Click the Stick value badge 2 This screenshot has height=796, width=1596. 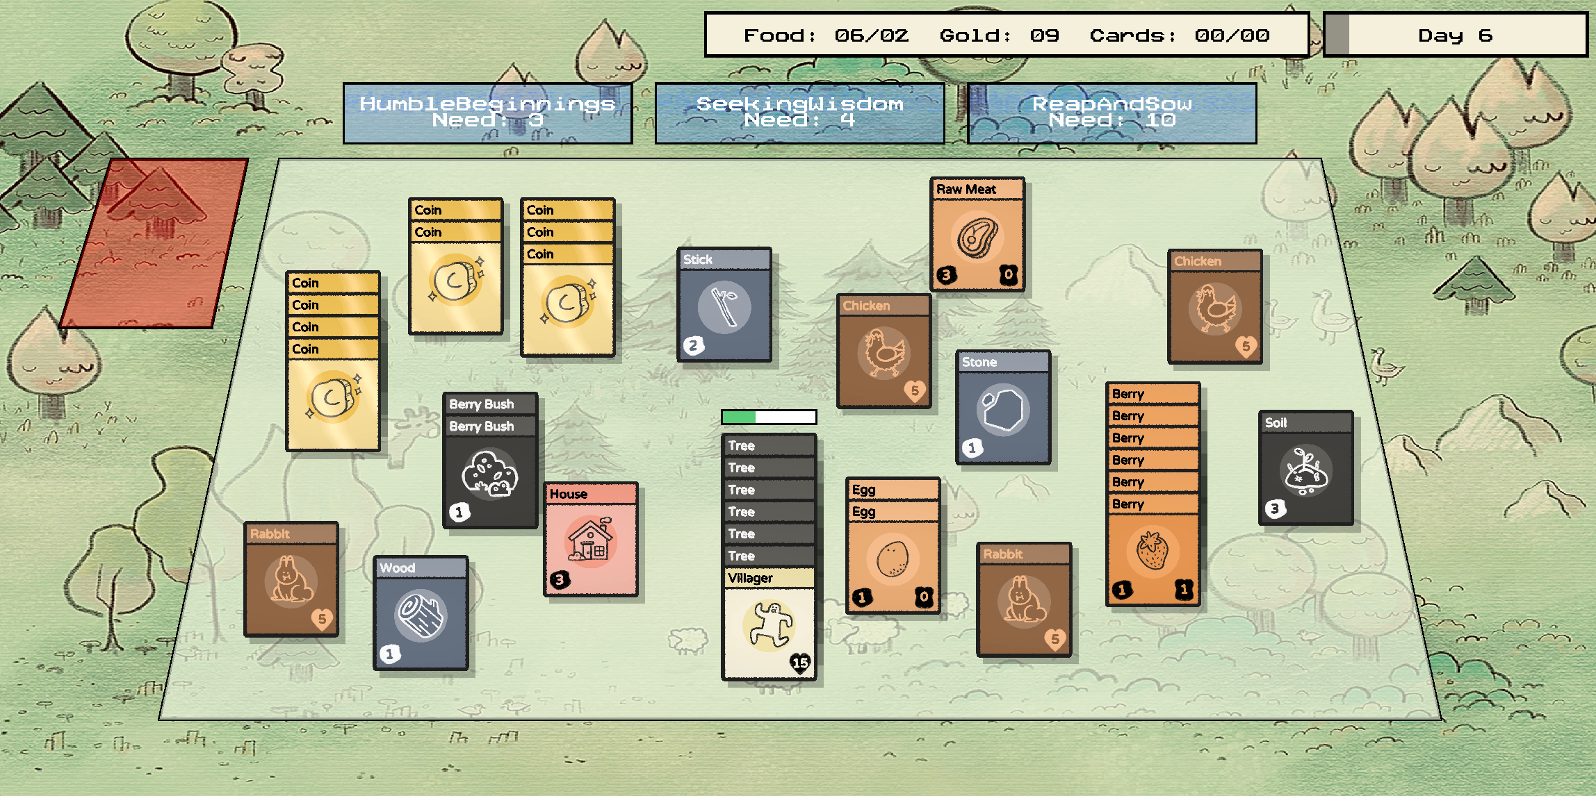[x=693, y=345]
